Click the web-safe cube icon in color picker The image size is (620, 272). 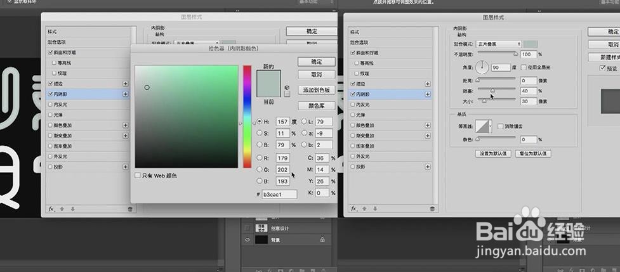coord(287,87)
